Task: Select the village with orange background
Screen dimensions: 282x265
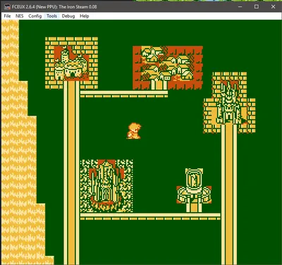Action: (x=168, y=68)
